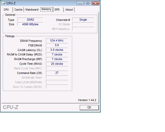Click the memory Type field showing DDR2
The width and height of the screenshot is (165, 132).
pyautogui.click(x=30, y=20)
